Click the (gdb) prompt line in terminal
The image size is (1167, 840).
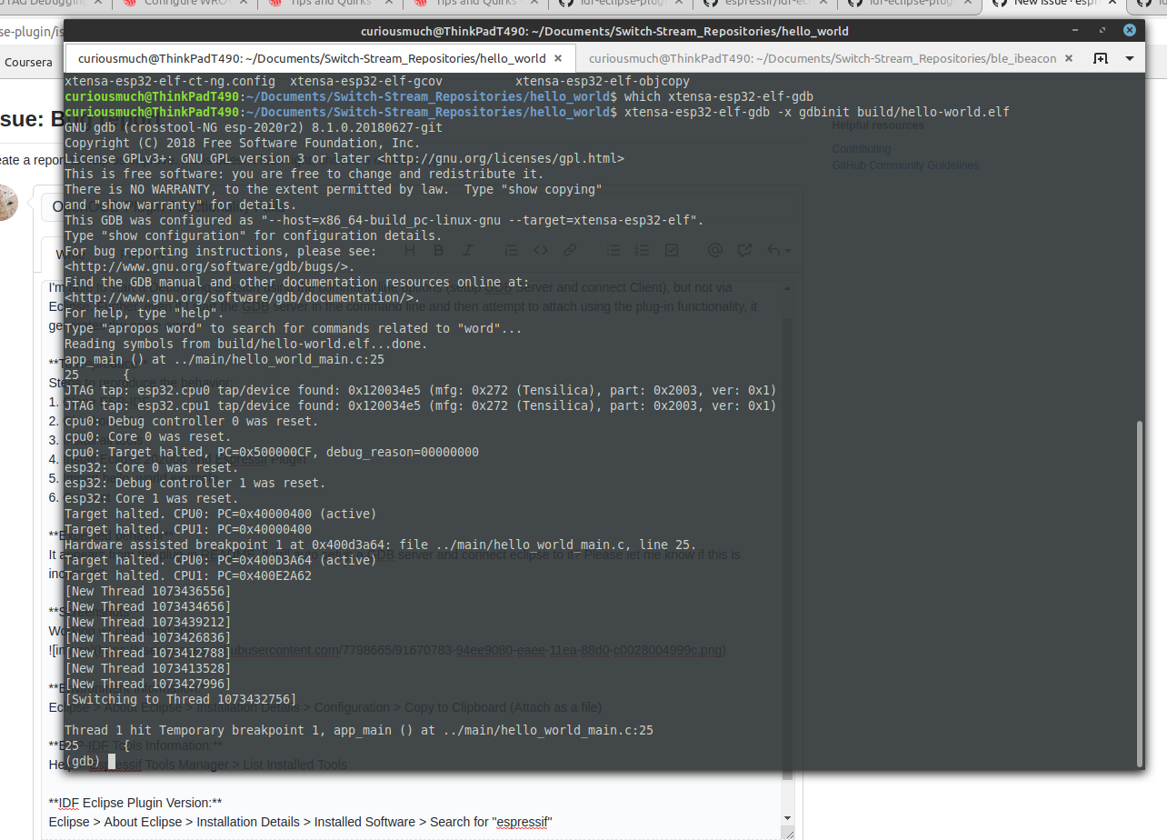click(90, 761)
